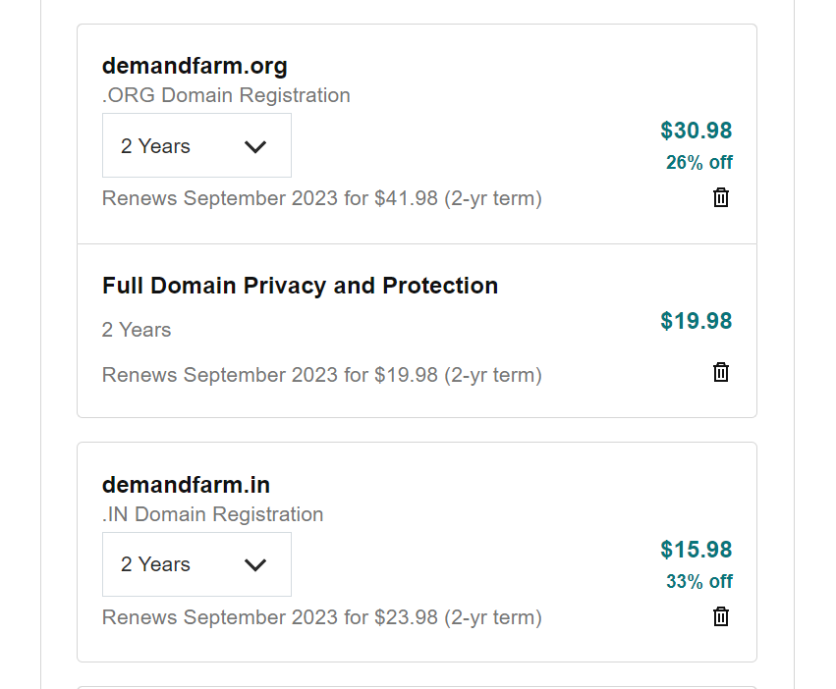836x689 pixels.
Task: Click the 26% off discount label
Action: (699, 163)
